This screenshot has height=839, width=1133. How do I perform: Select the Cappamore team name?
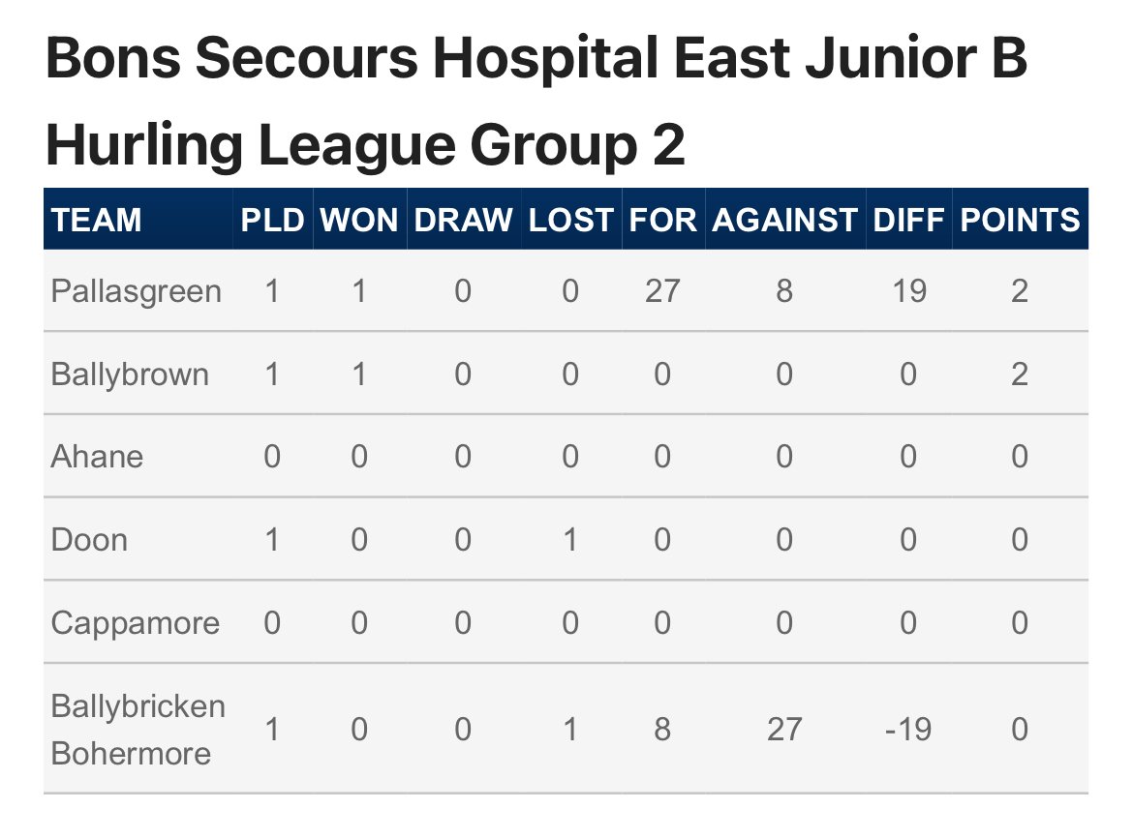coord(136,623)
